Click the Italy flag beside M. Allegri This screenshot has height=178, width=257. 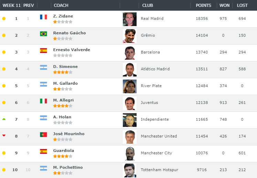click(x=43, y=101)
